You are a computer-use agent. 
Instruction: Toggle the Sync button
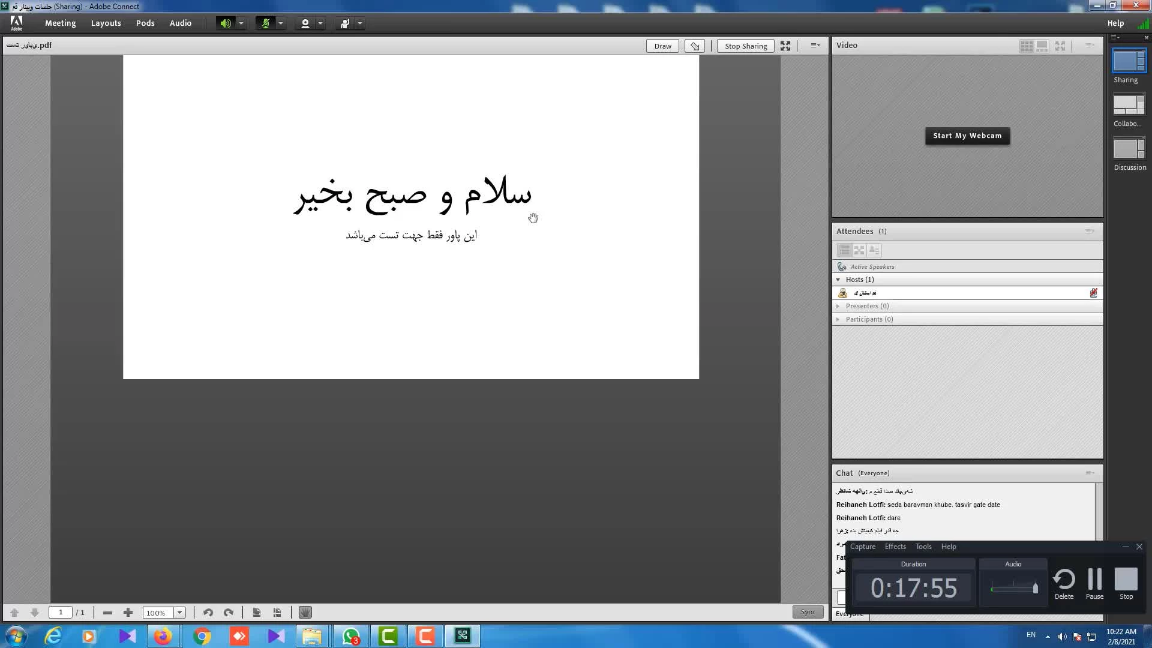(808, 612)
